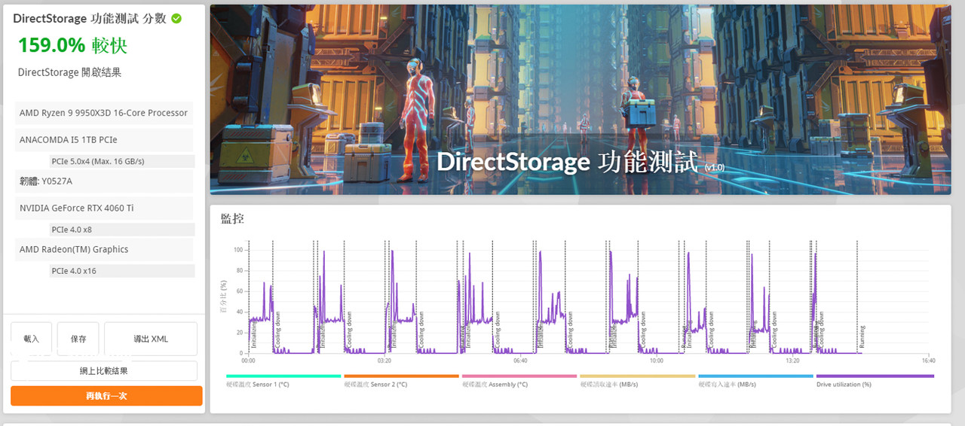Image resolution: width=965 pixels, height=426 pixels.
Task: Open 網上比較結果 online comparison
Action: [x=104, y=371]
